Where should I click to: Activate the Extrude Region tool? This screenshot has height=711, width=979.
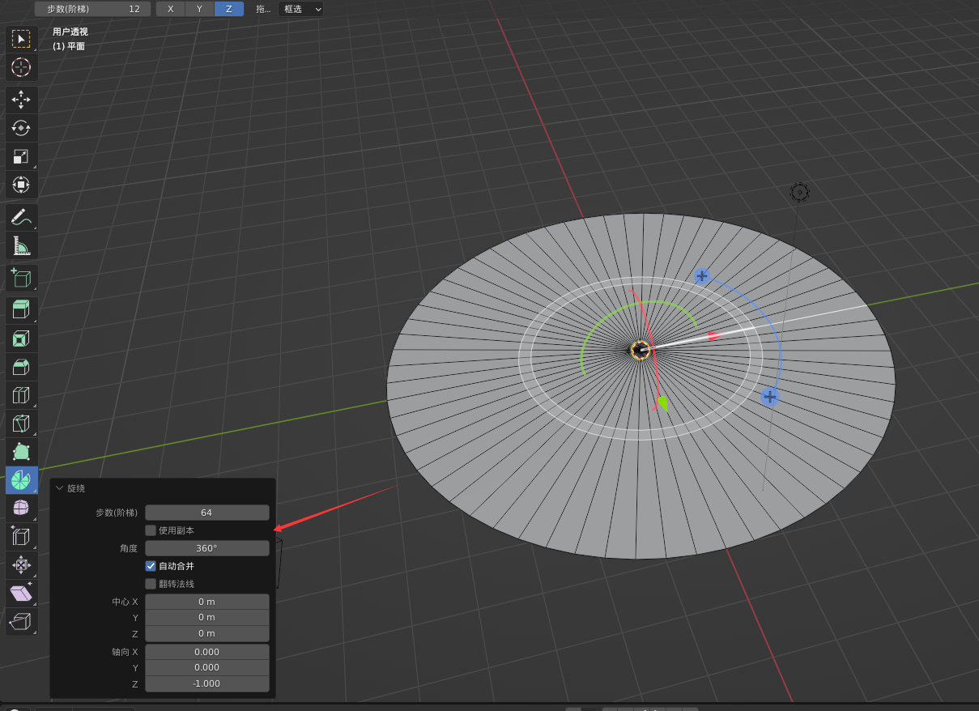point(21,310)
